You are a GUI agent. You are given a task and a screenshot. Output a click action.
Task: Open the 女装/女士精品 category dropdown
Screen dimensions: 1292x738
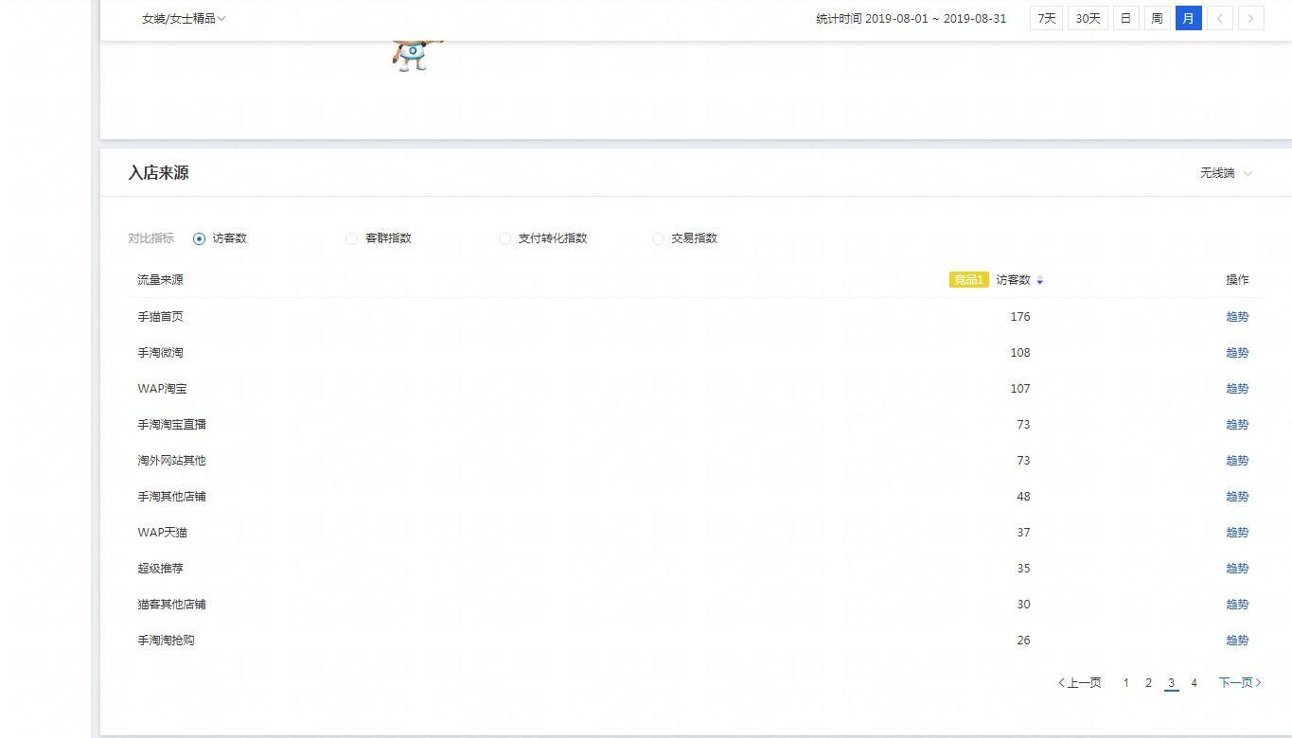(x=184, y=19)
